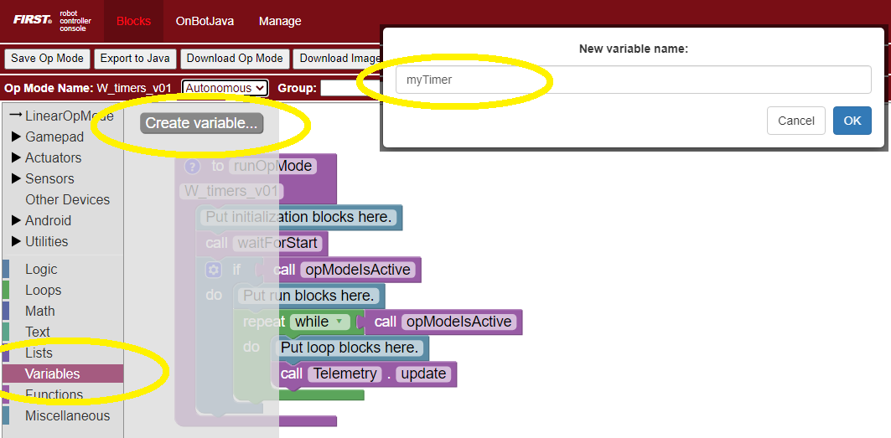Switch to the OnBotJava tab
Image resolution: width=891 pixels, height=438 pixels.
[x=205, y=21]
